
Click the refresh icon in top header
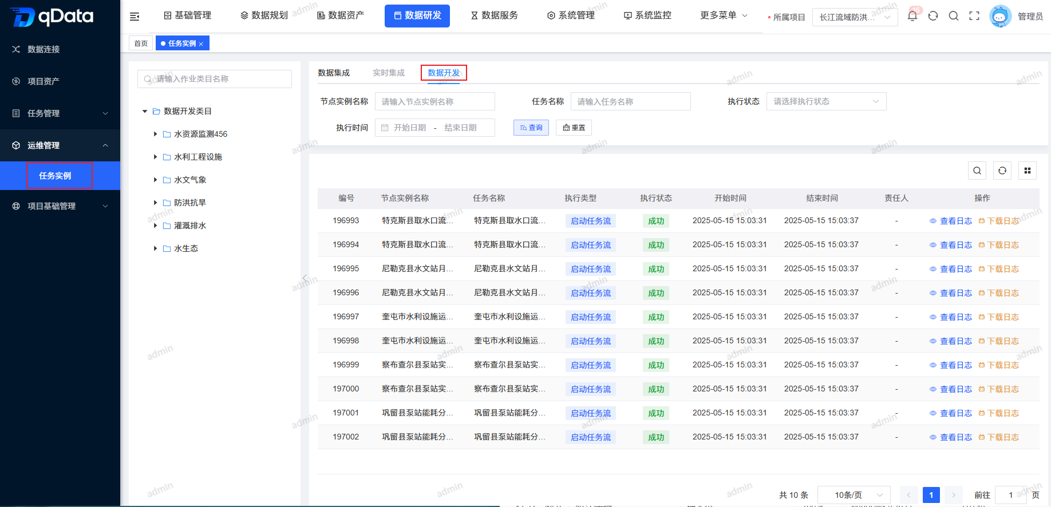click(x=933, y=16)
